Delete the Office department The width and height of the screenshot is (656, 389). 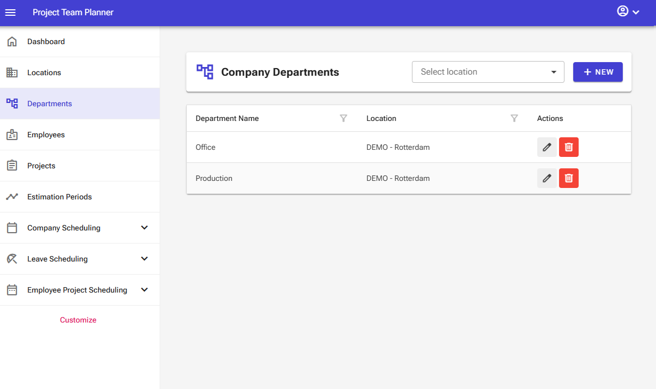point(569,147)
